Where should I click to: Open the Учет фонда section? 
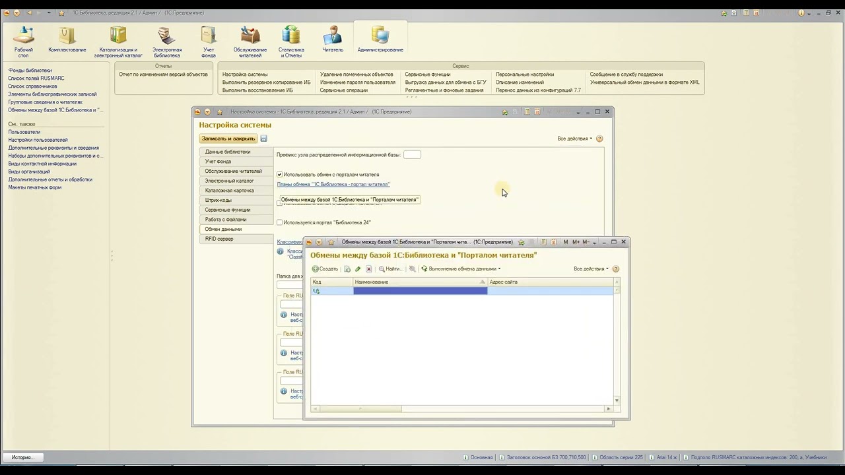209,42
